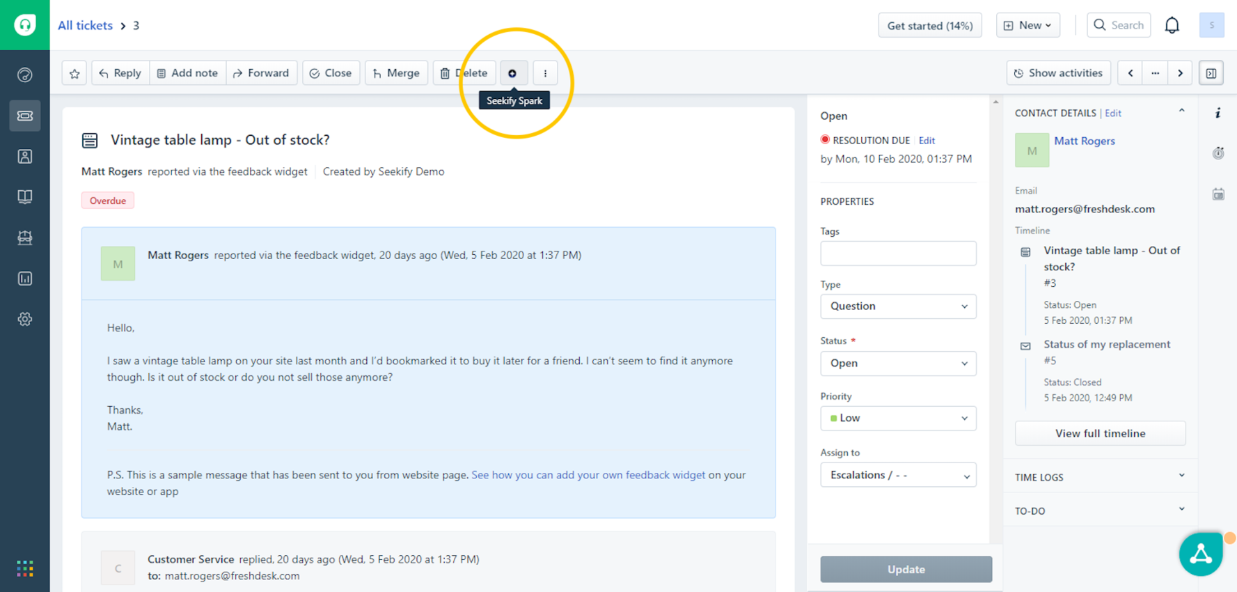1237x592 pixels.
Task: Click the ellipsis between navigation arrows
Action: click(x=1156, y=73)
